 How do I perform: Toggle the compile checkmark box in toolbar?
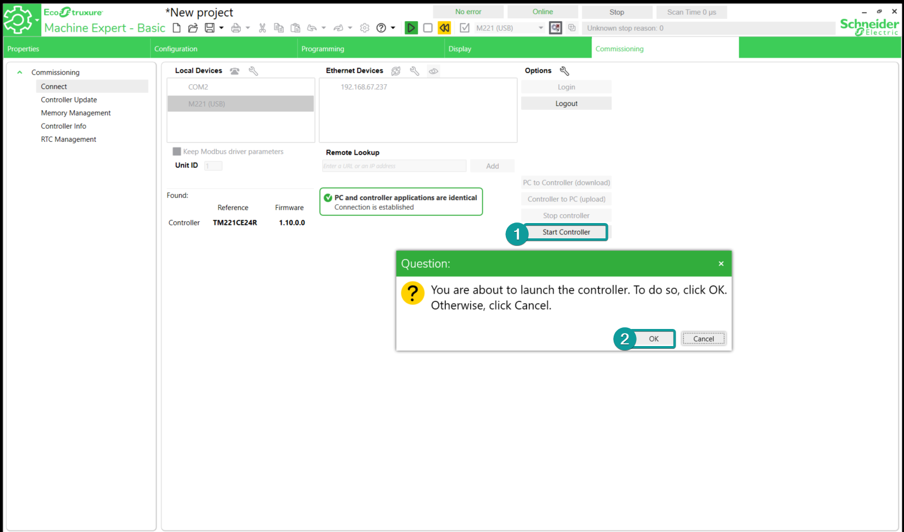(465, 28)
